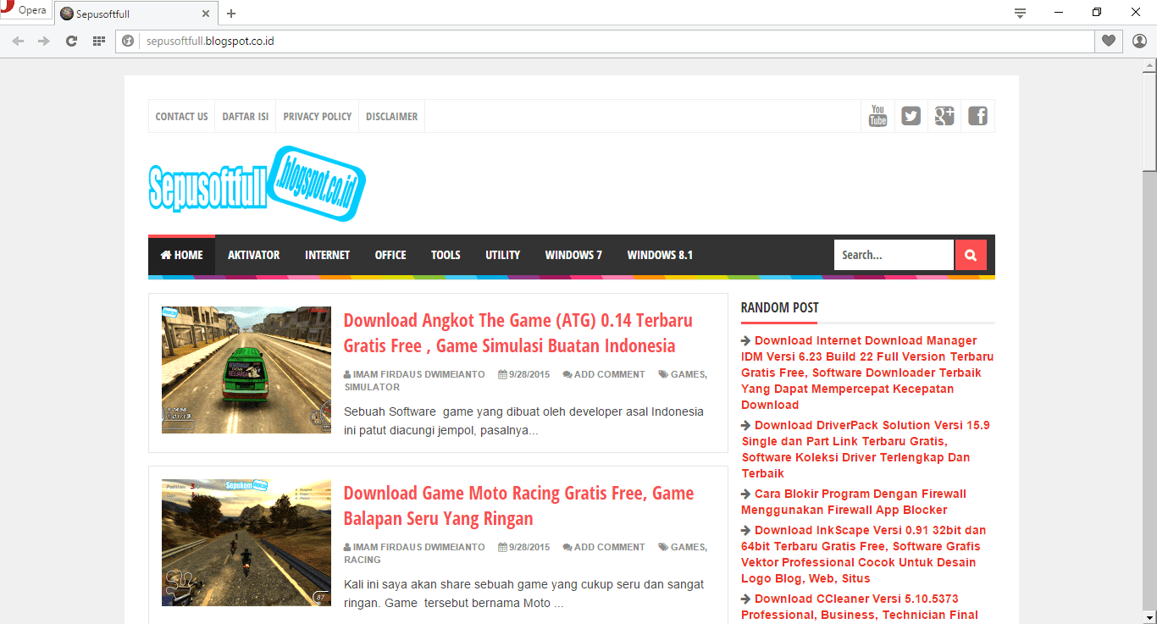Open Games label on Angkot post
This screenshot has width=1157, height=624.
[x=688, y=374]
